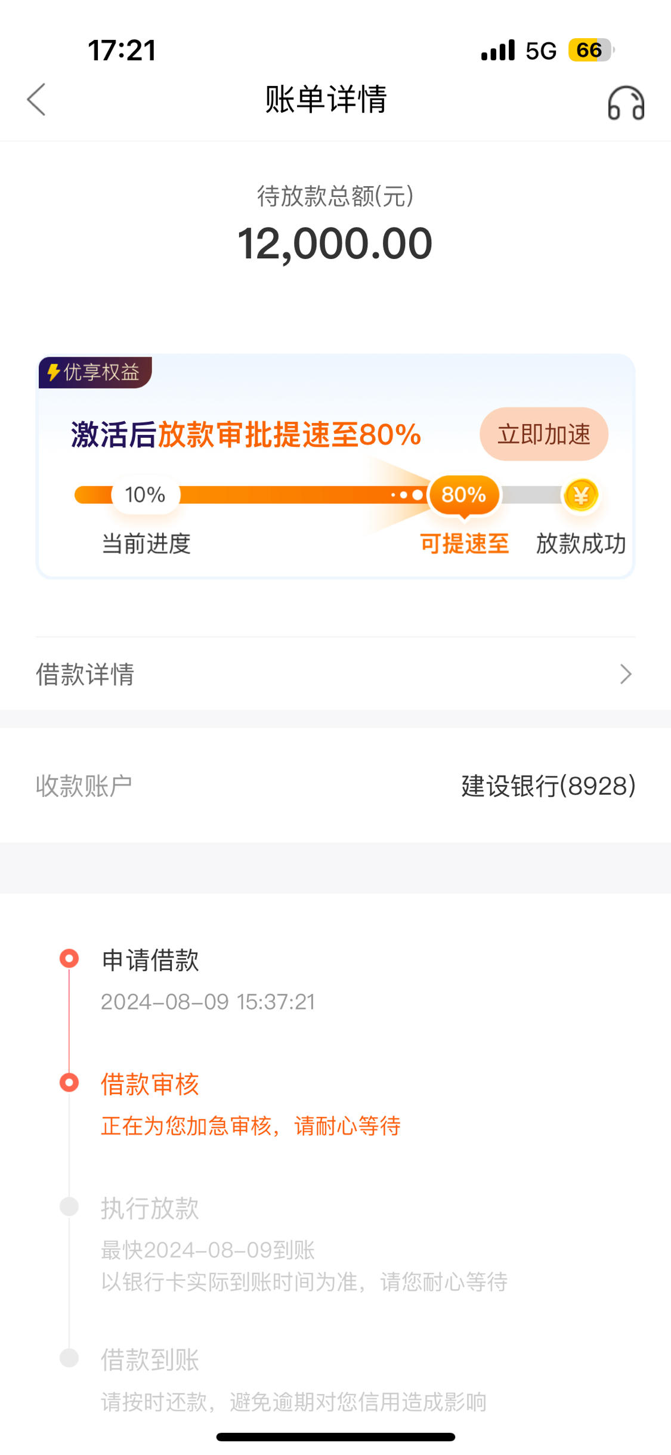Tap the 申请借款 timeline dot

coord(69,958)
